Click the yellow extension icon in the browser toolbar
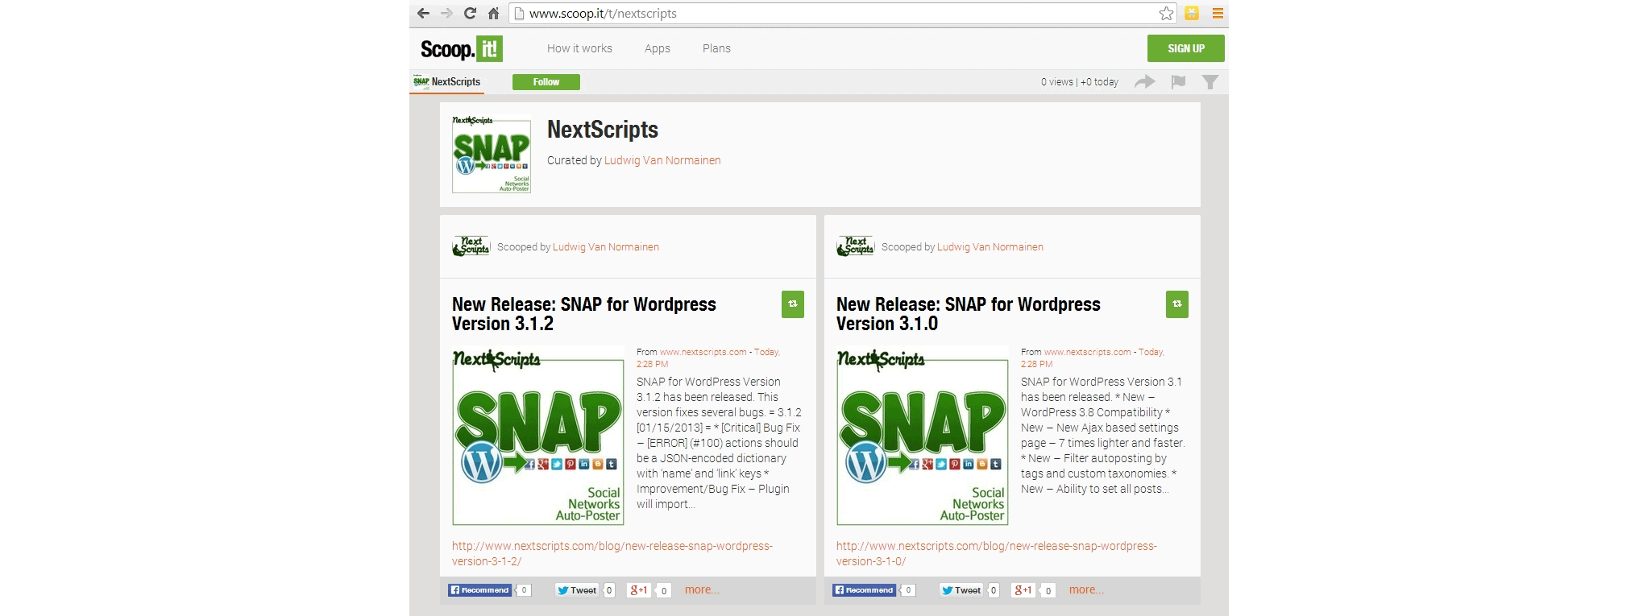 pyautogui.click(x=1193, y=14)
